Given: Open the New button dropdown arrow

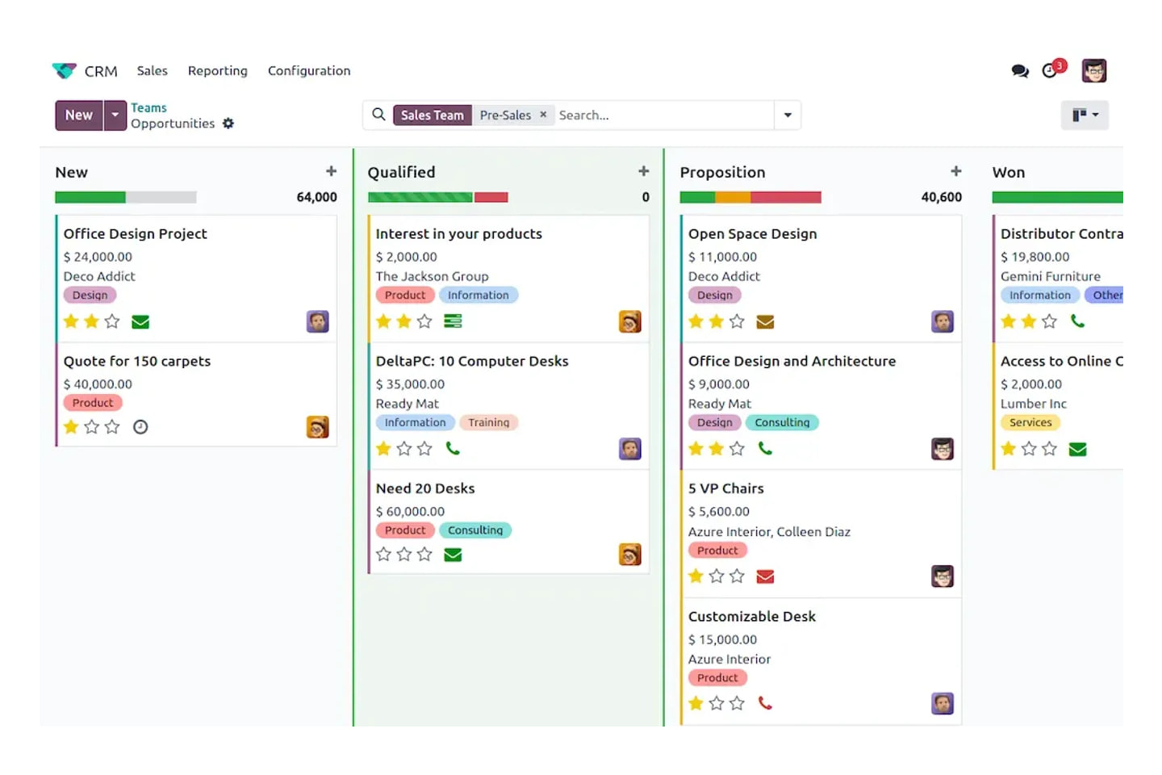Looking at the screenshot, I should (115, 115).
